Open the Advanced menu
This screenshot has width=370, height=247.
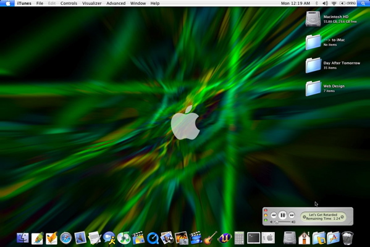(x=116, y=3)
